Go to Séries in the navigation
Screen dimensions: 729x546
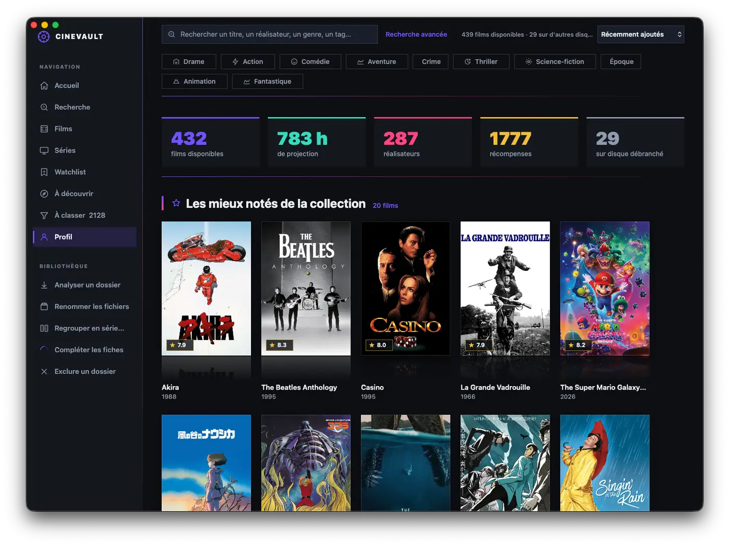pyautogui.click(x=84, y=151)
